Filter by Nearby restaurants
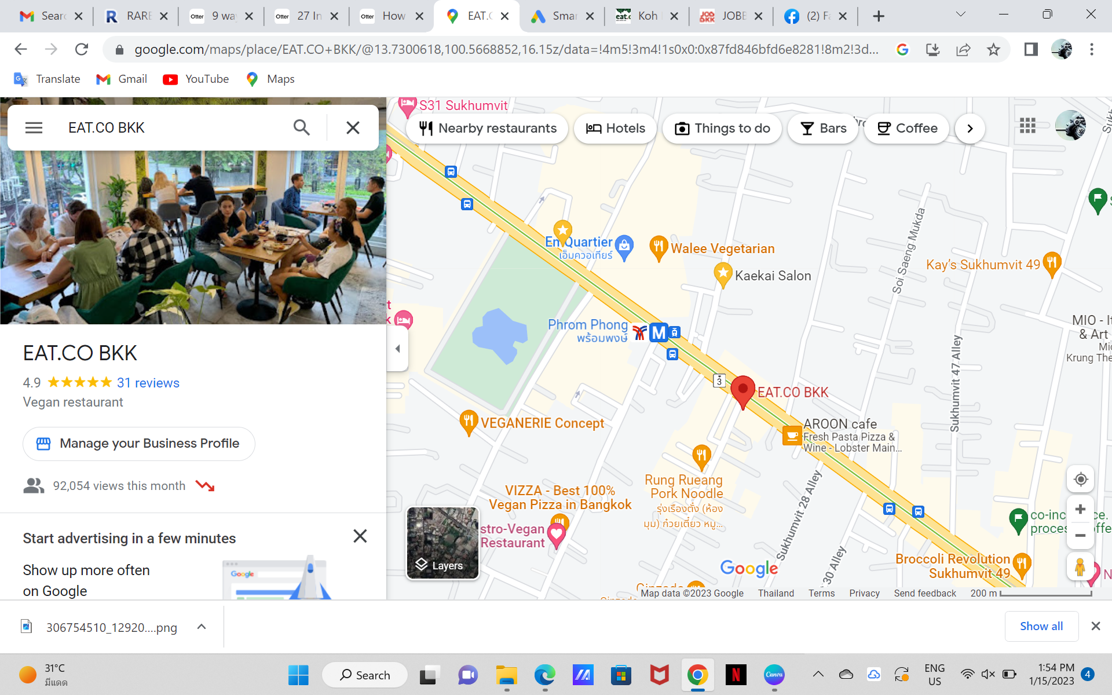 point(488,129)
